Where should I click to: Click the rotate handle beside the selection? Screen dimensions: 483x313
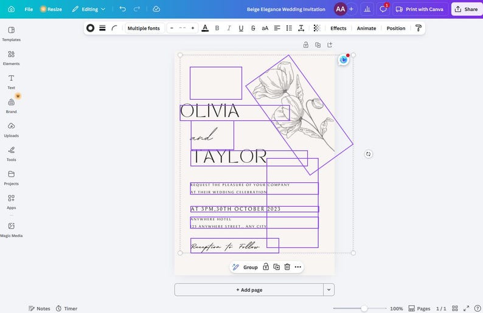point(369,154)
